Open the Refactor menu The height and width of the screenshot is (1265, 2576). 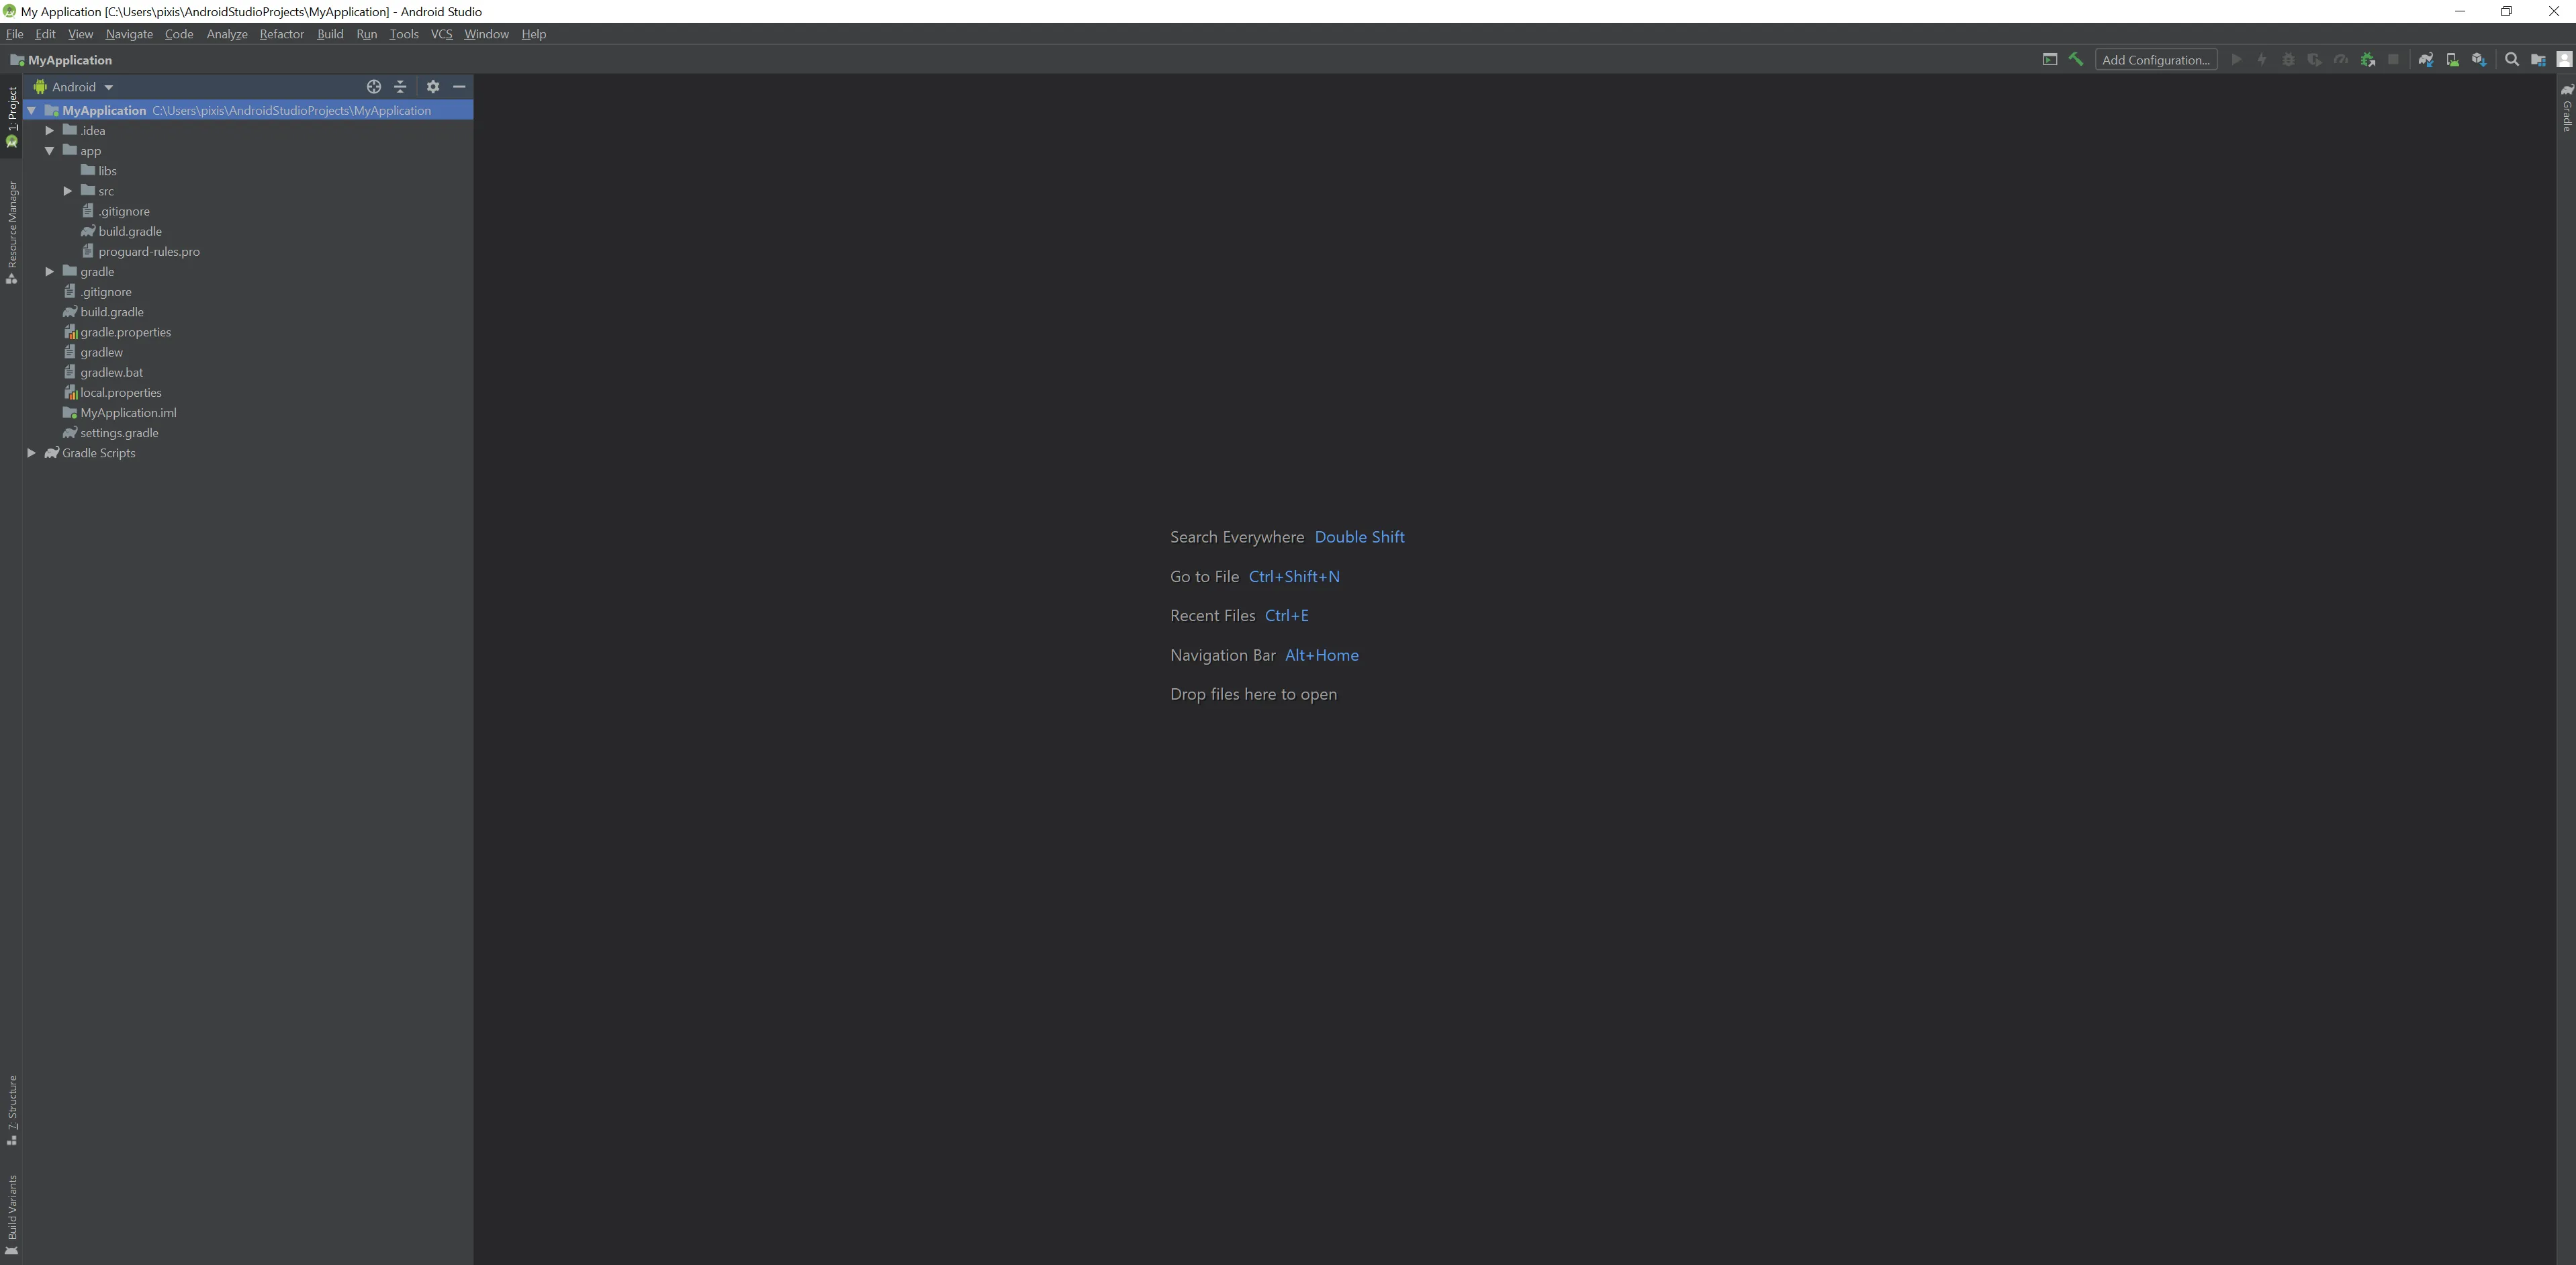point(281,34)
